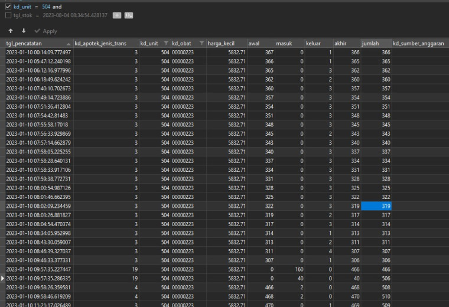The height and width of the screenshot is (307, 449).
Task: Uncheck the kd_unit filter checkbox
Action: tap(8, 6)
